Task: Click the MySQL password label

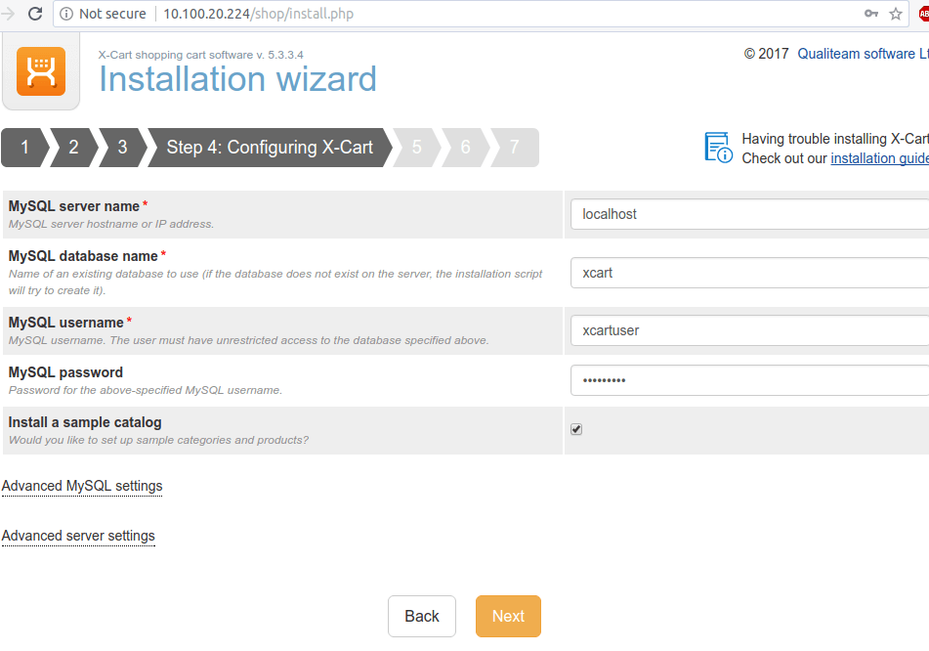Action: pyautogui.click(x=65, y=372)
